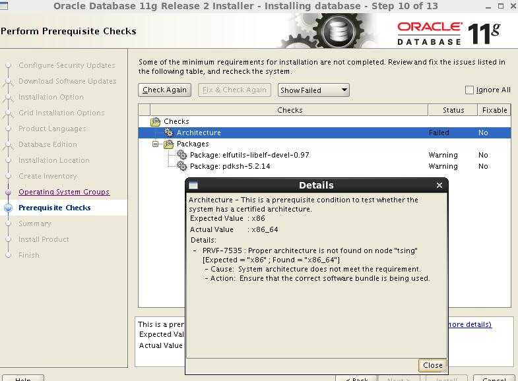Go to the Operating System Groups step
The image size is (518, 381).
click(x=64, y=192)
